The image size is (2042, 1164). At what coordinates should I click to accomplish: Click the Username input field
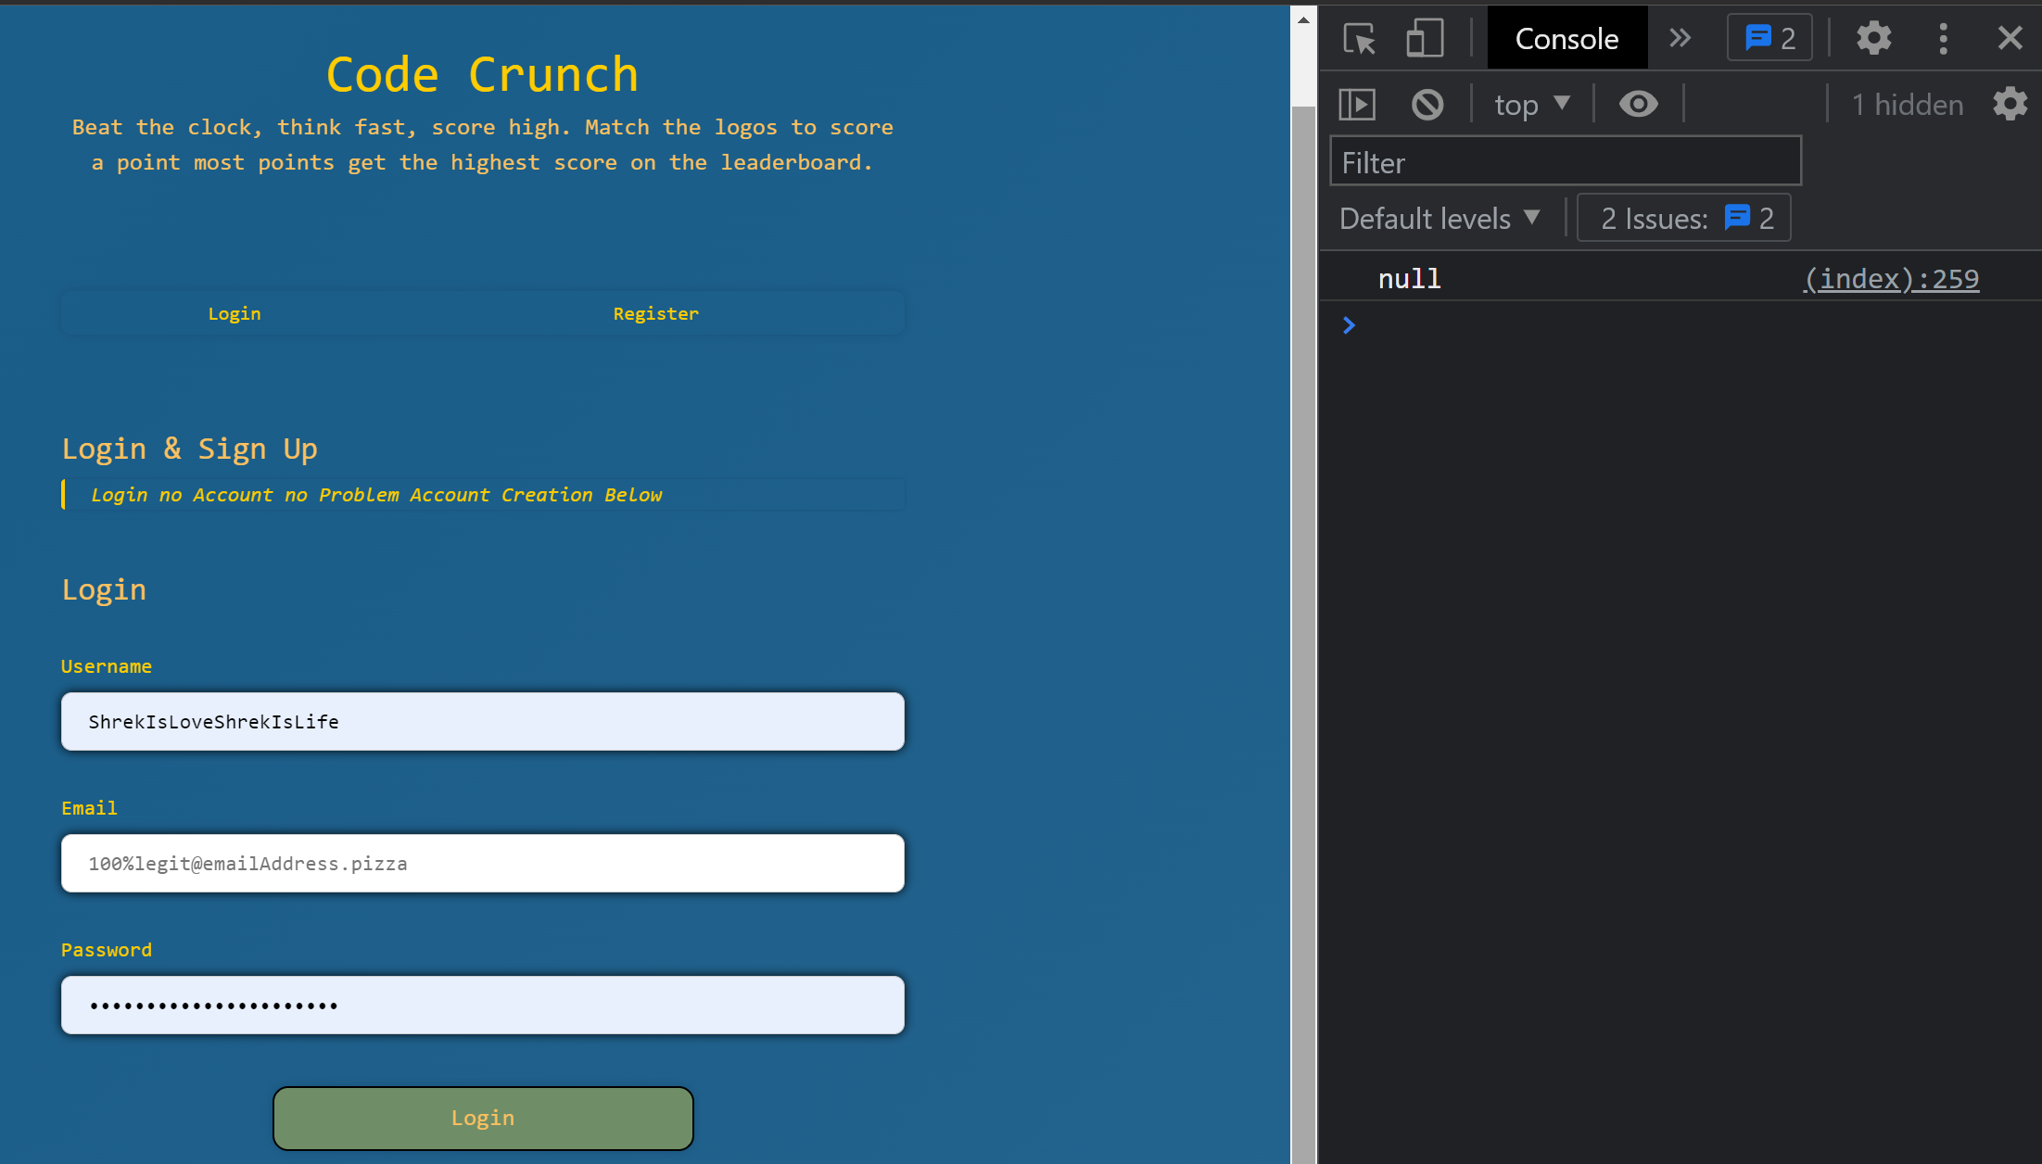point(482,721)
